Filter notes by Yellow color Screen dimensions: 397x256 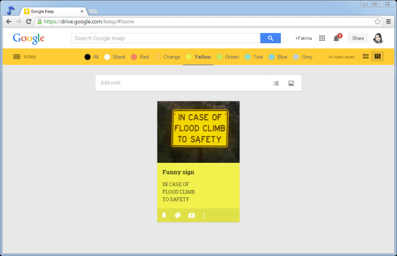click(x=198, y=57)
